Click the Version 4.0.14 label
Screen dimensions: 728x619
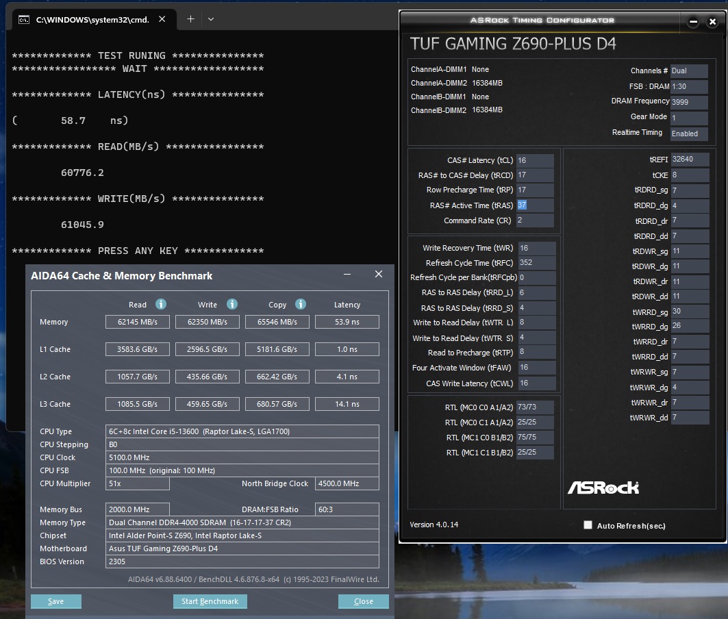(x=434, y=525)
